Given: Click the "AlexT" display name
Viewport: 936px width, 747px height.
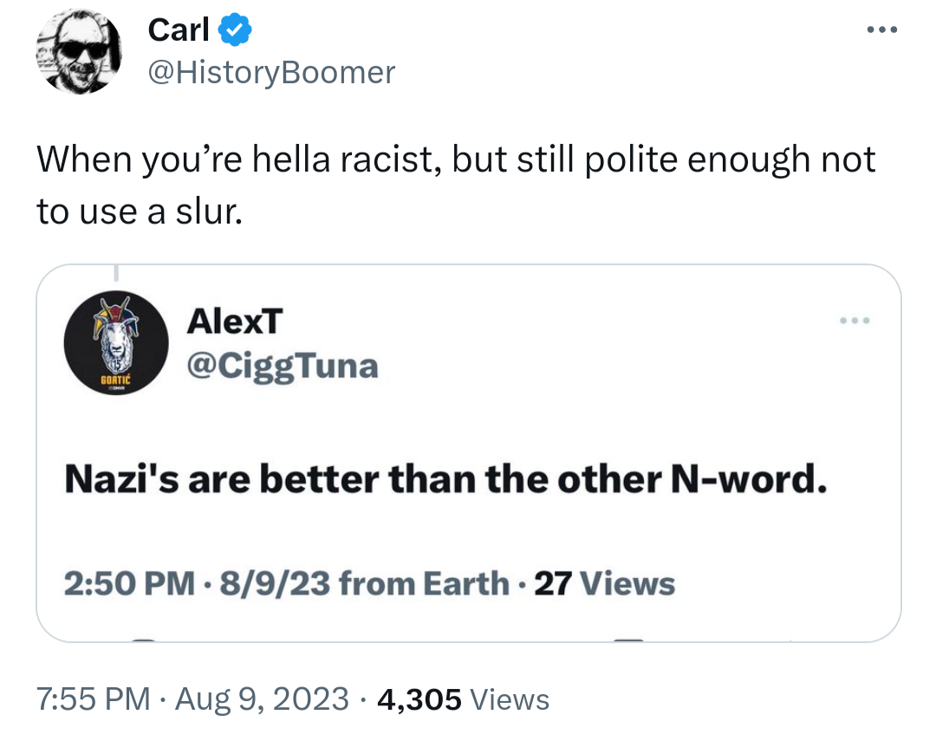Looking at the screenshot, I should click(234, 322).
